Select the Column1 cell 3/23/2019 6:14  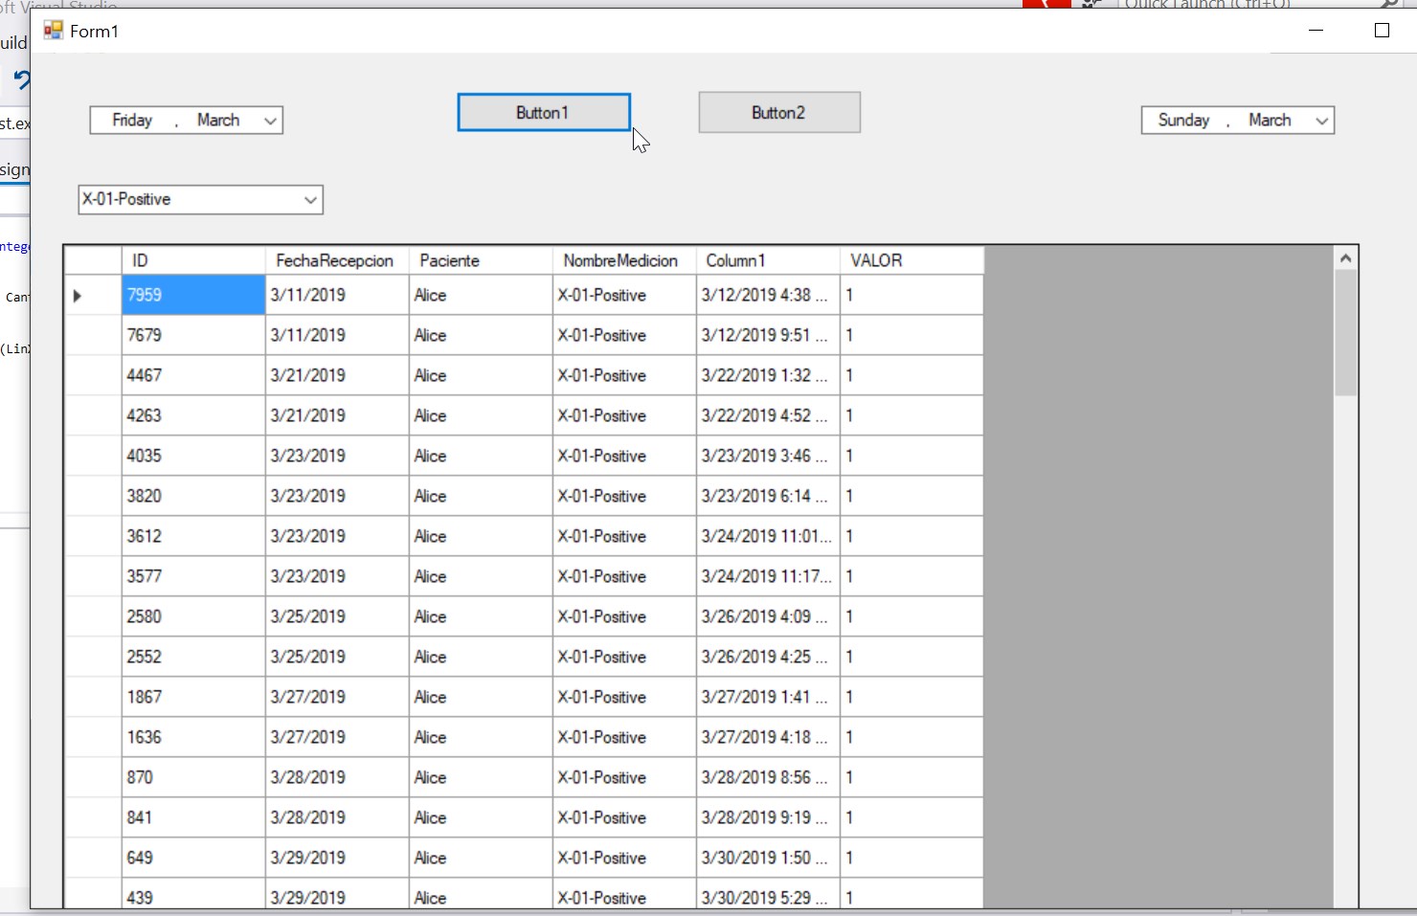(768, 496)
